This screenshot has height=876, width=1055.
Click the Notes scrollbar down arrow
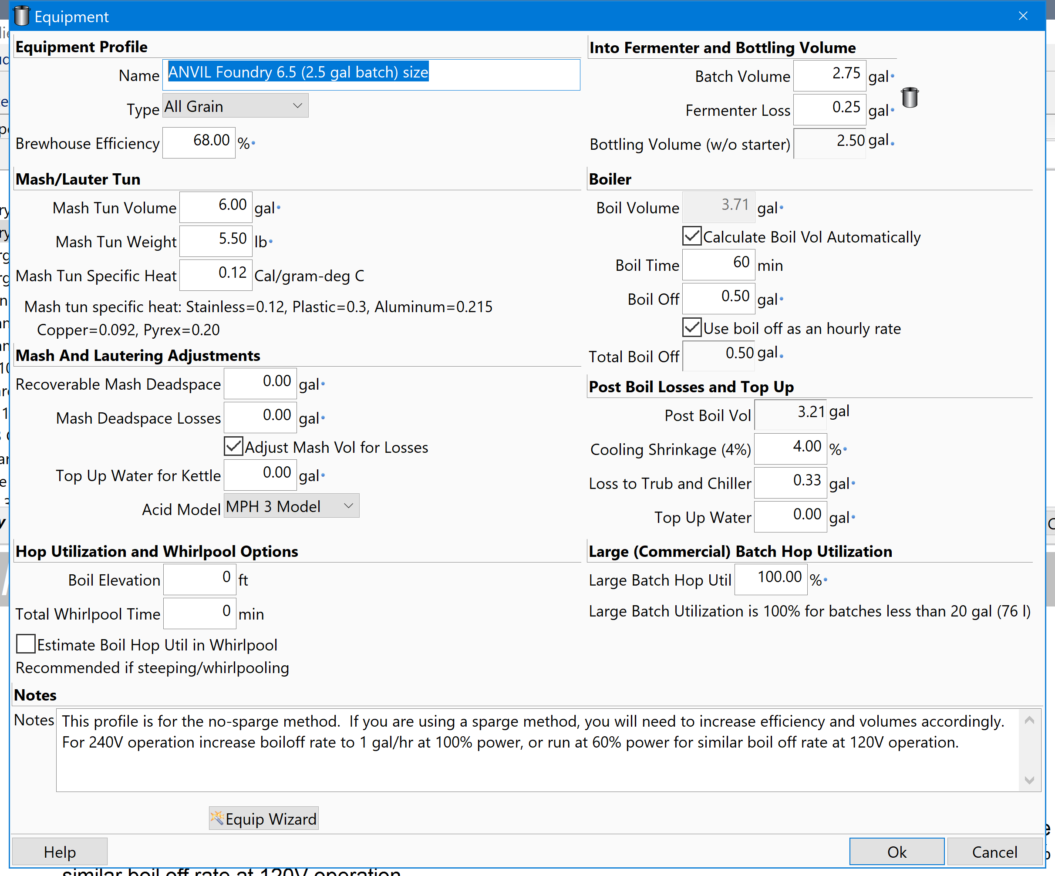pyautogui.click(x=1029, y=780)
